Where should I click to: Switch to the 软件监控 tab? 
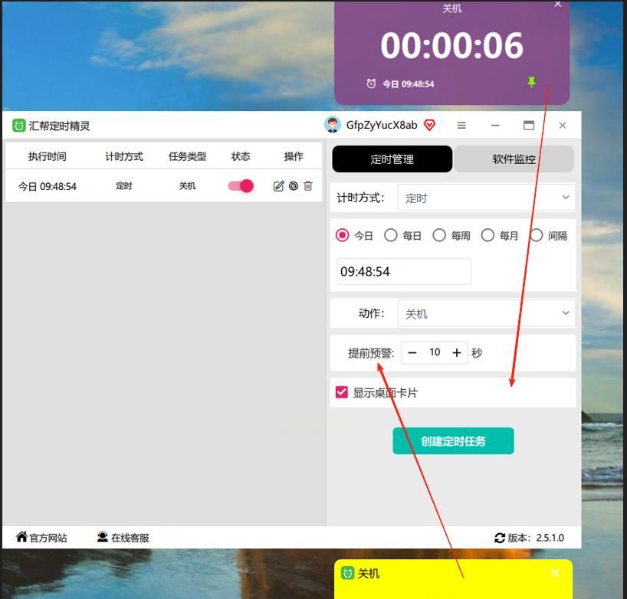514,159
